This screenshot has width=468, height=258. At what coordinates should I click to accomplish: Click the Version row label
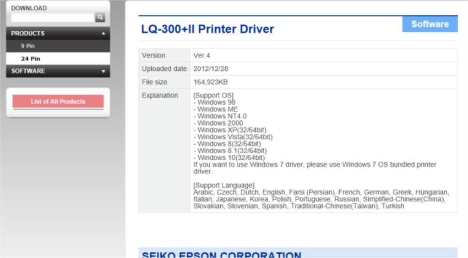(x=154, y=55)
